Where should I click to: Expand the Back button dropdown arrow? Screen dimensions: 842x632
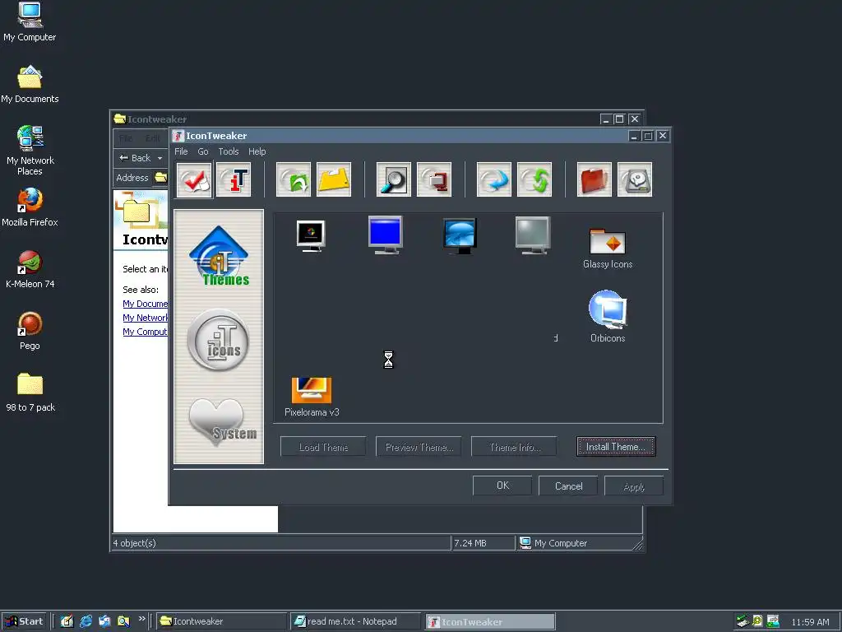(160, 158)
